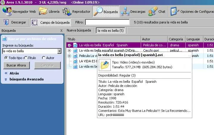This screenshot has width=214, height=135.
Task: Expand the 'Pelicula La vi...' result row
Action: point(69,56)
